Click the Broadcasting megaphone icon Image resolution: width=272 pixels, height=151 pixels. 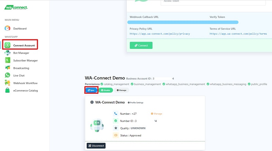(7, 68)
